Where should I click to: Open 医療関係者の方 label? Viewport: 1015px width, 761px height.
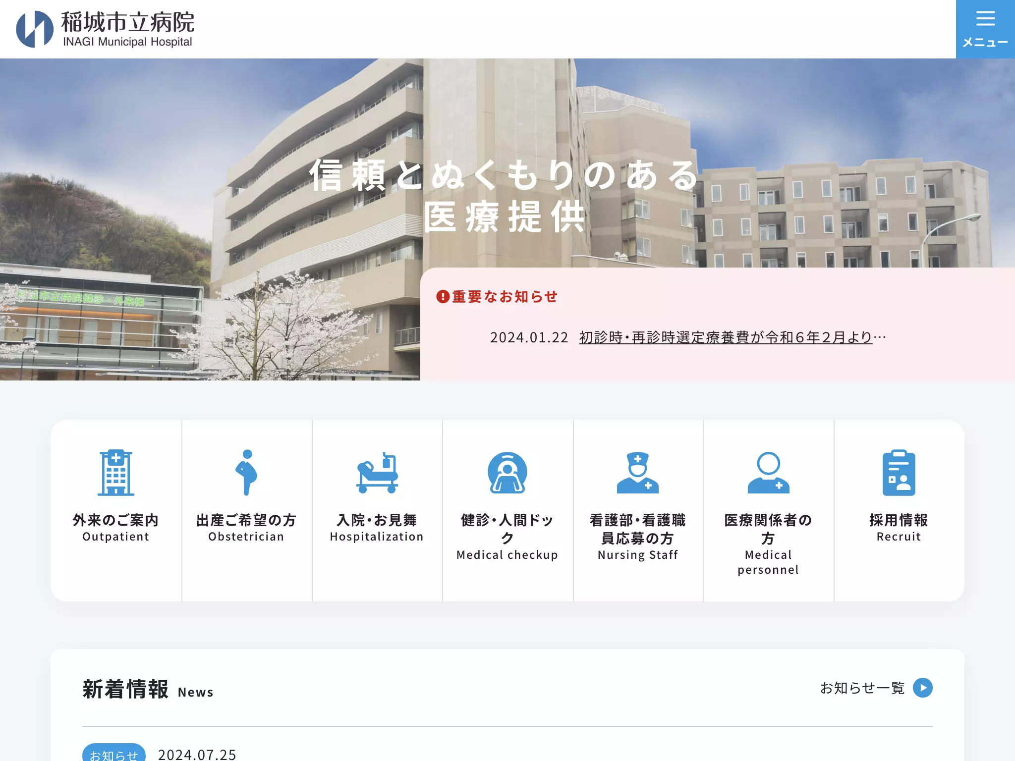768,529
